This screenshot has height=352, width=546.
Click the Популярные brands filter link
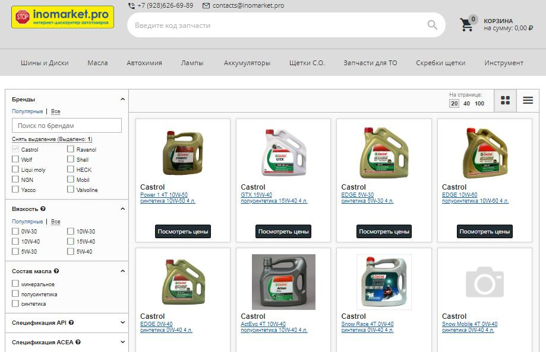(27, 111)
